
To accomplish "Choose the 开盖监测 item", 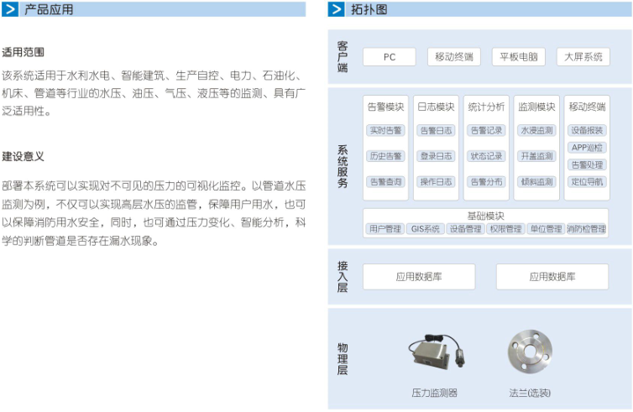I will [x=536, y=156].
